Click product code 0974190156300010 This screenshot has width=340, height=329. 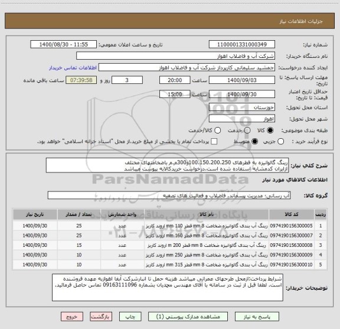click(x=292, y=265)
